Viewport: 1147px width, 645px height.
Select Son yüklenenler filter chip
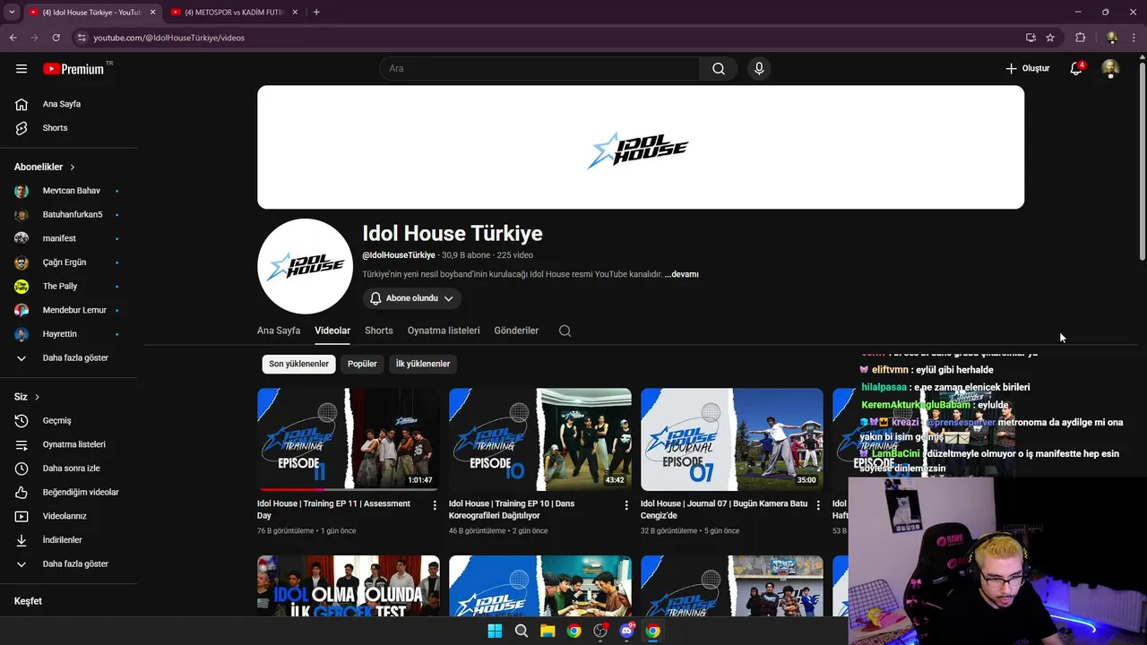[299, 364]
